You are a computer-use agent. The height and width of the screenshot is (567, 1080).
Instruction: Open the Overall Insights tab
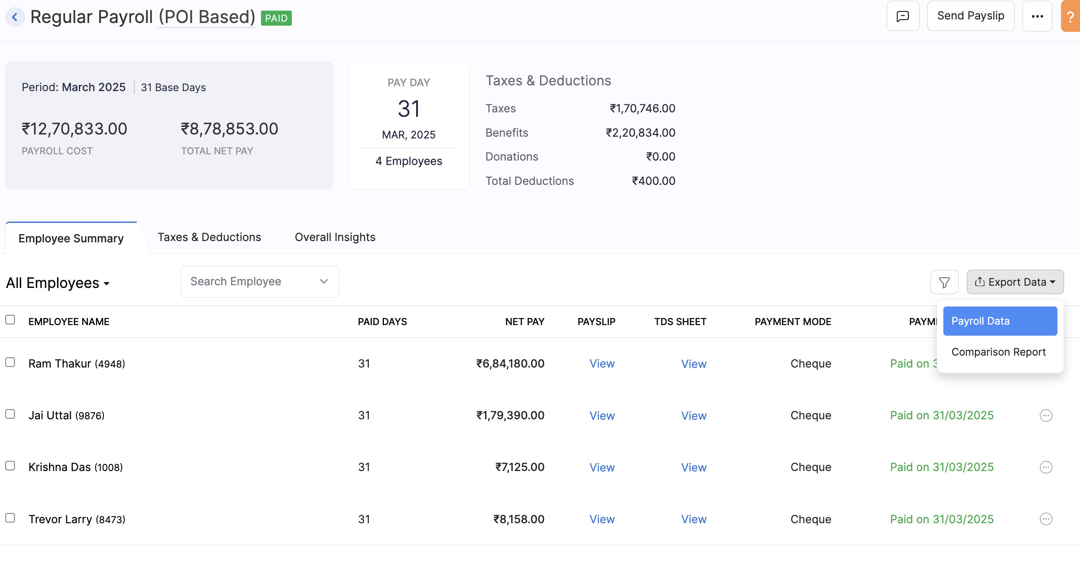[335, 237]
